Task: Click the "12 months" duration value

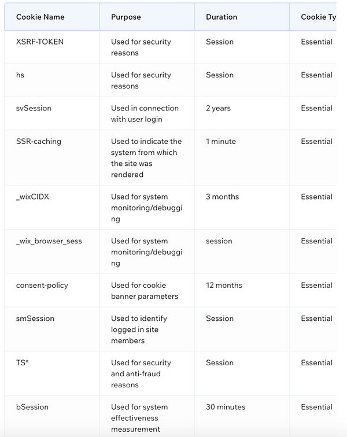Action: [224, 285]
